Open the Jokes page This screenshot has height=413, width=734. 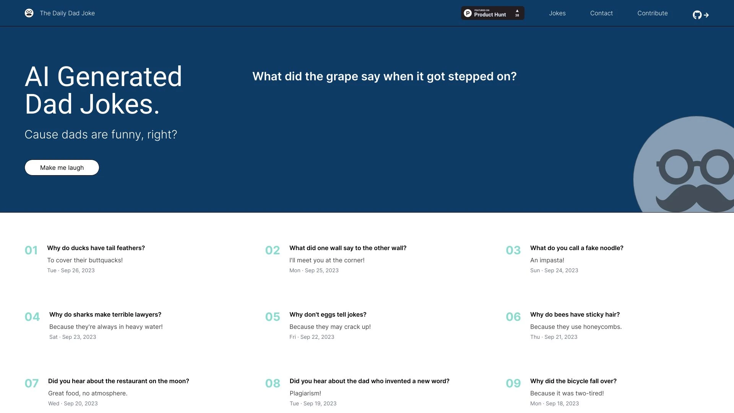(557, 13)
